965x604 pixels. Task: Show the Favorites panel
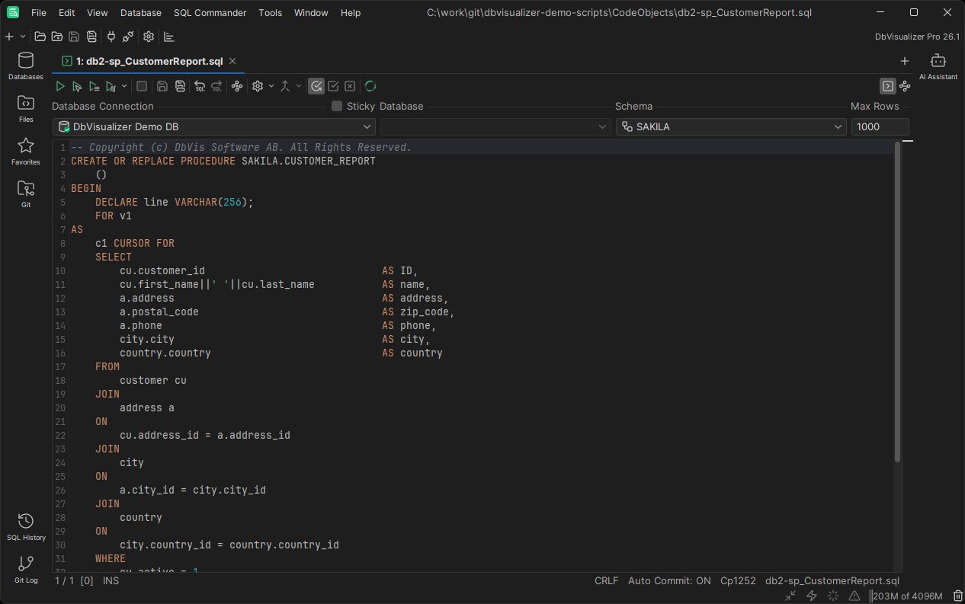[x=26, y=152]
